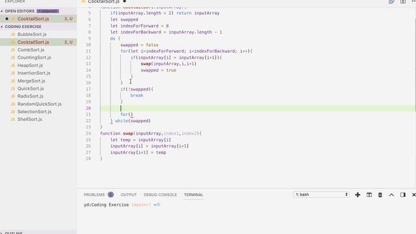Place cursor on 'swapped = false' line
This screenshot has width=416, height=234.
click(x=139, y=45)
